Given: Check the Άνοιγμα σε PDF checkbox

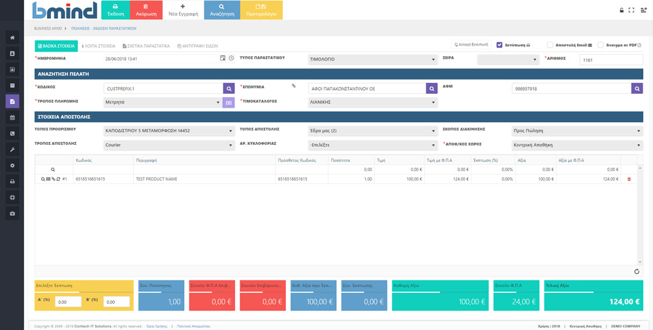Looking at the screenshot, I should (x=600, y=45).
